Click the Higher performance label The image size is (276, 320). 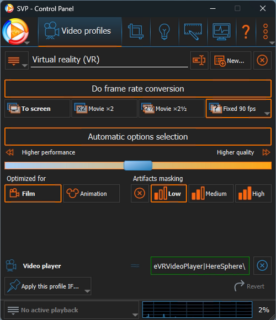pyautogui.click(x=49, y=152)
